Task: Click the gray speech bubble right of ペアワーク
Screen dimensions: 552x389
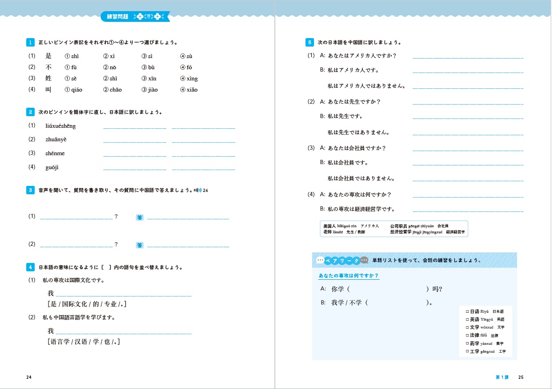Action: click(x=364, y=260)
